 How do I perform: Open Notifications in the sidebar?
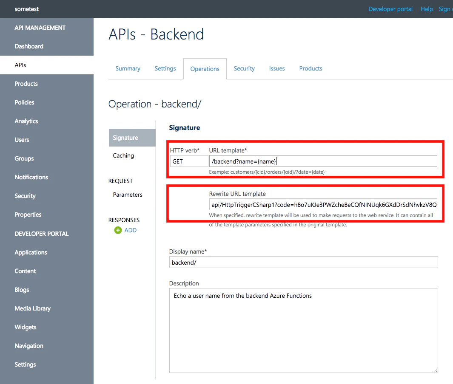31,177
